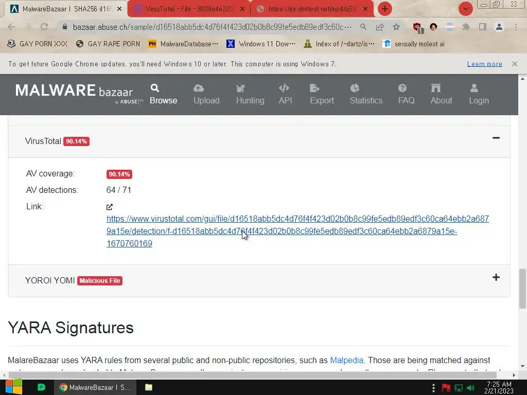
Task: Open the API page
Action: pos(285,95)
